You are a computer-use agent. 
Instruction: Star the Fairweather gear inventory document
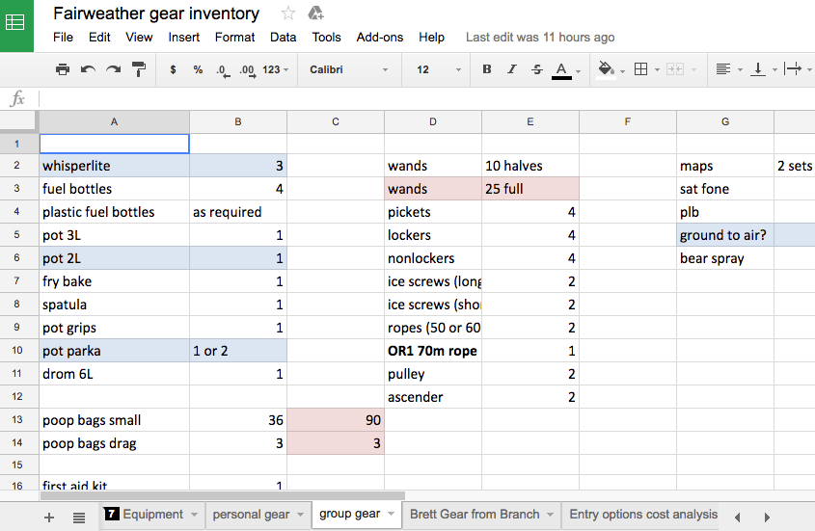coord(288,13)
